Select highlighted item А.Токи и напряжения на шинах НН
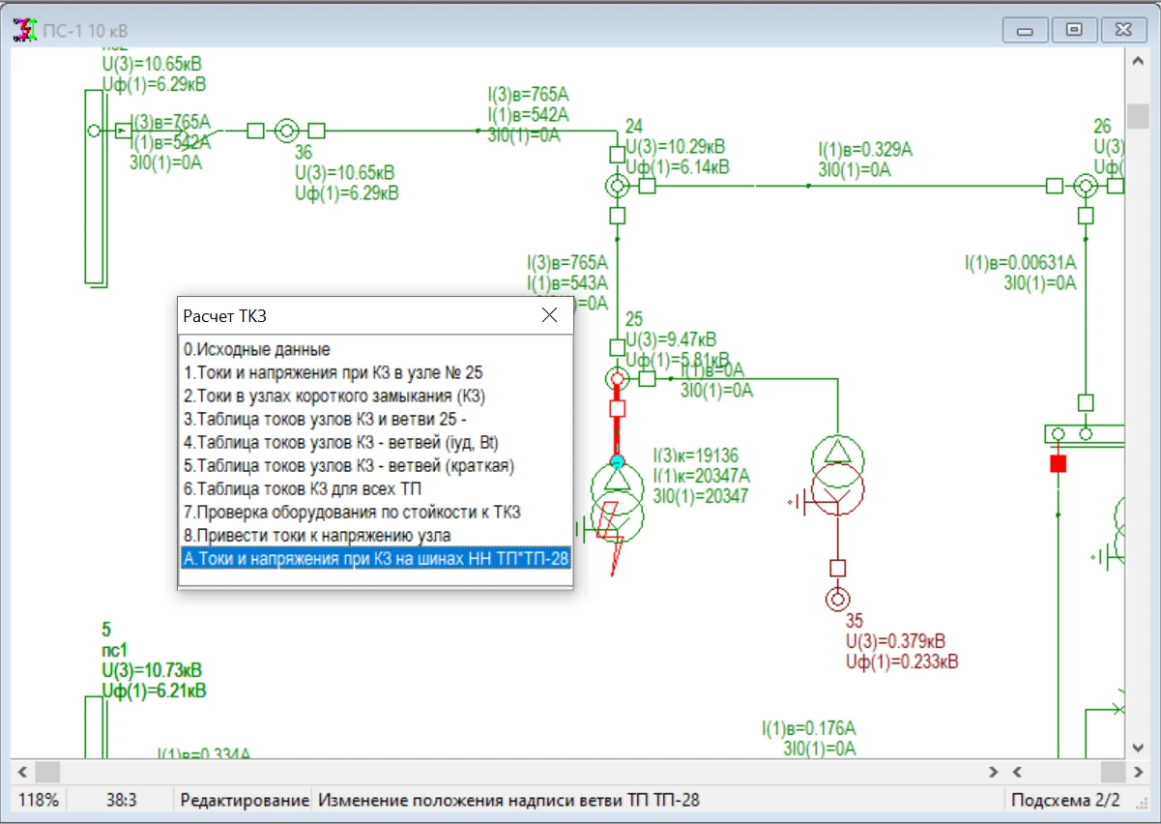The width and height of the screenshot is (1161, 824). pyautogui.click(x=375, y=558)
